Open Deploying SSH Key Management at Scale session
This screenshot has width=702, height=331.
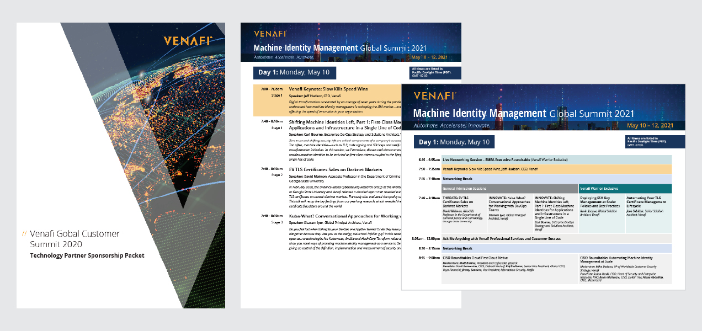click(x=602, y=199)
